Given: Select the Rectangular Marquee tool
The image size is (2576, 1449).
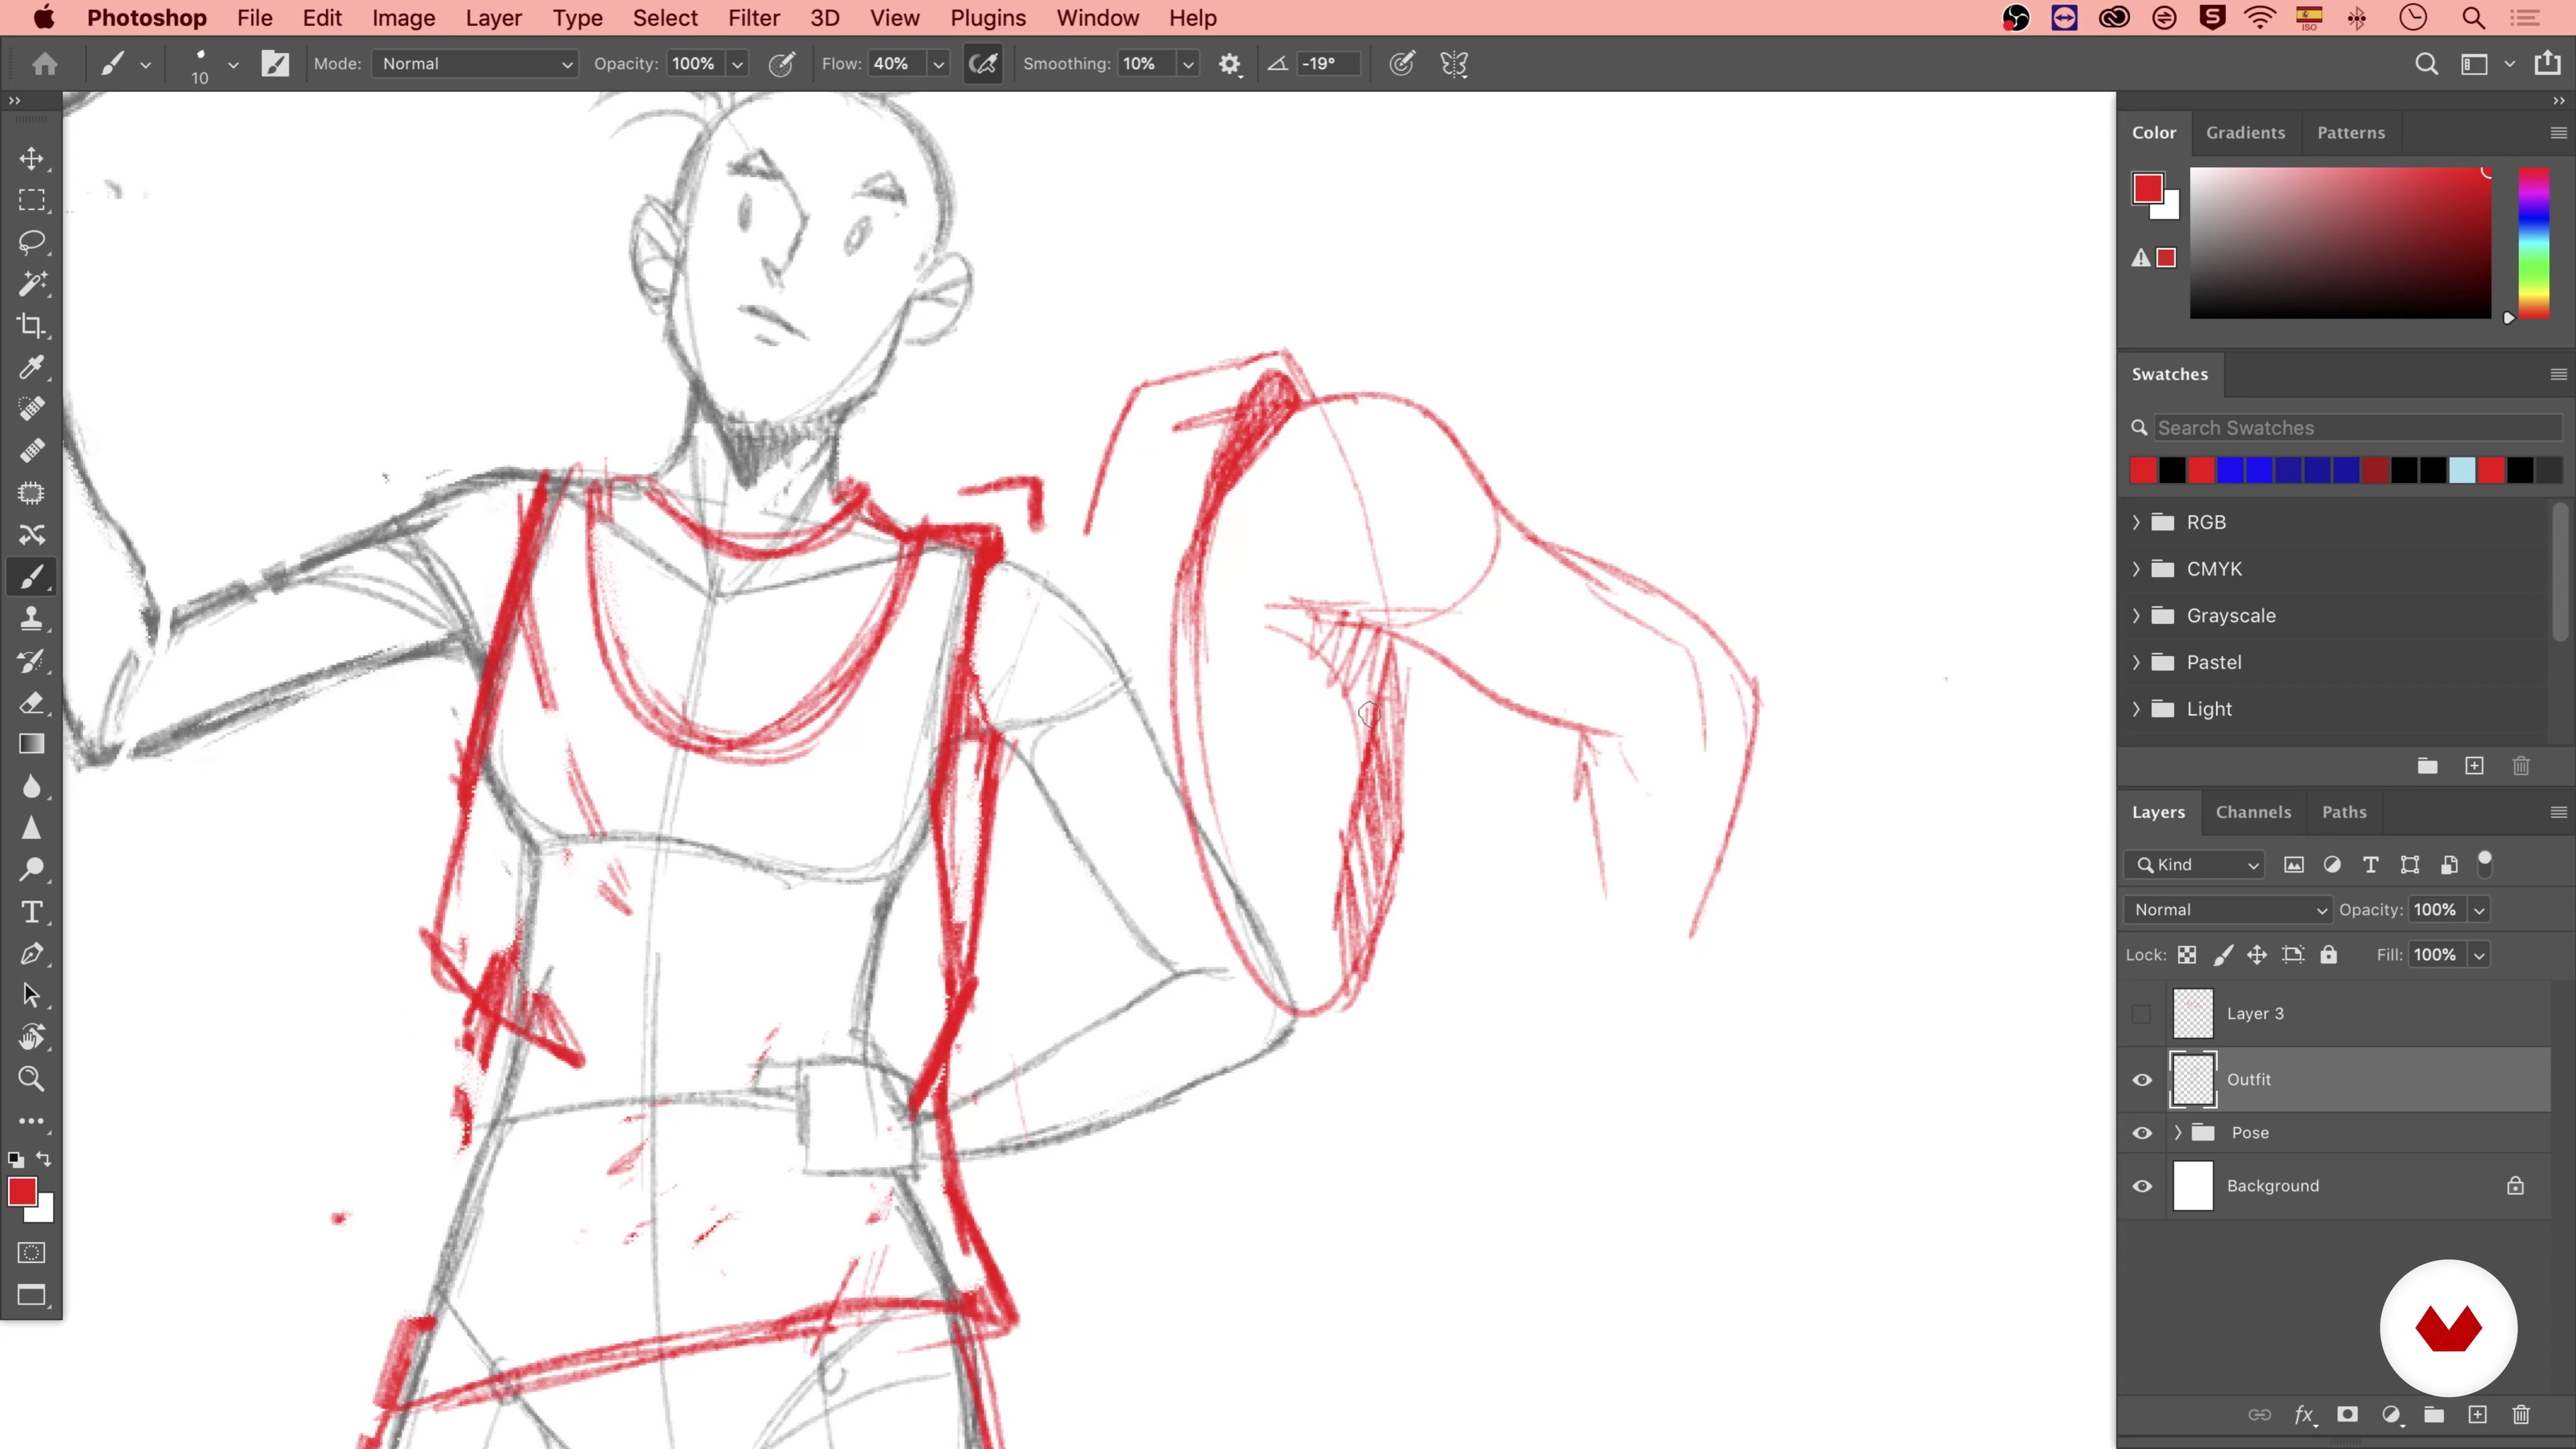Looking at the screenshot, I should (31, 200).
